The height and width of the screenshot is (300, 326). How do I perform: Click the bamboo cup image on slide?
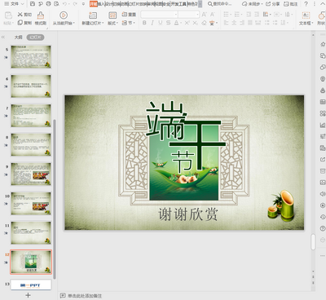(281, 205)
